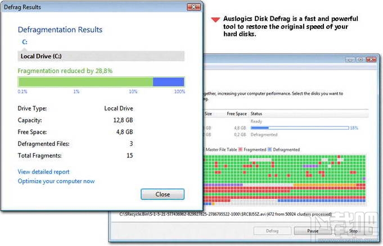Click the fragmentation reduced progress bar
383x246 pixels.
(101, 82)
